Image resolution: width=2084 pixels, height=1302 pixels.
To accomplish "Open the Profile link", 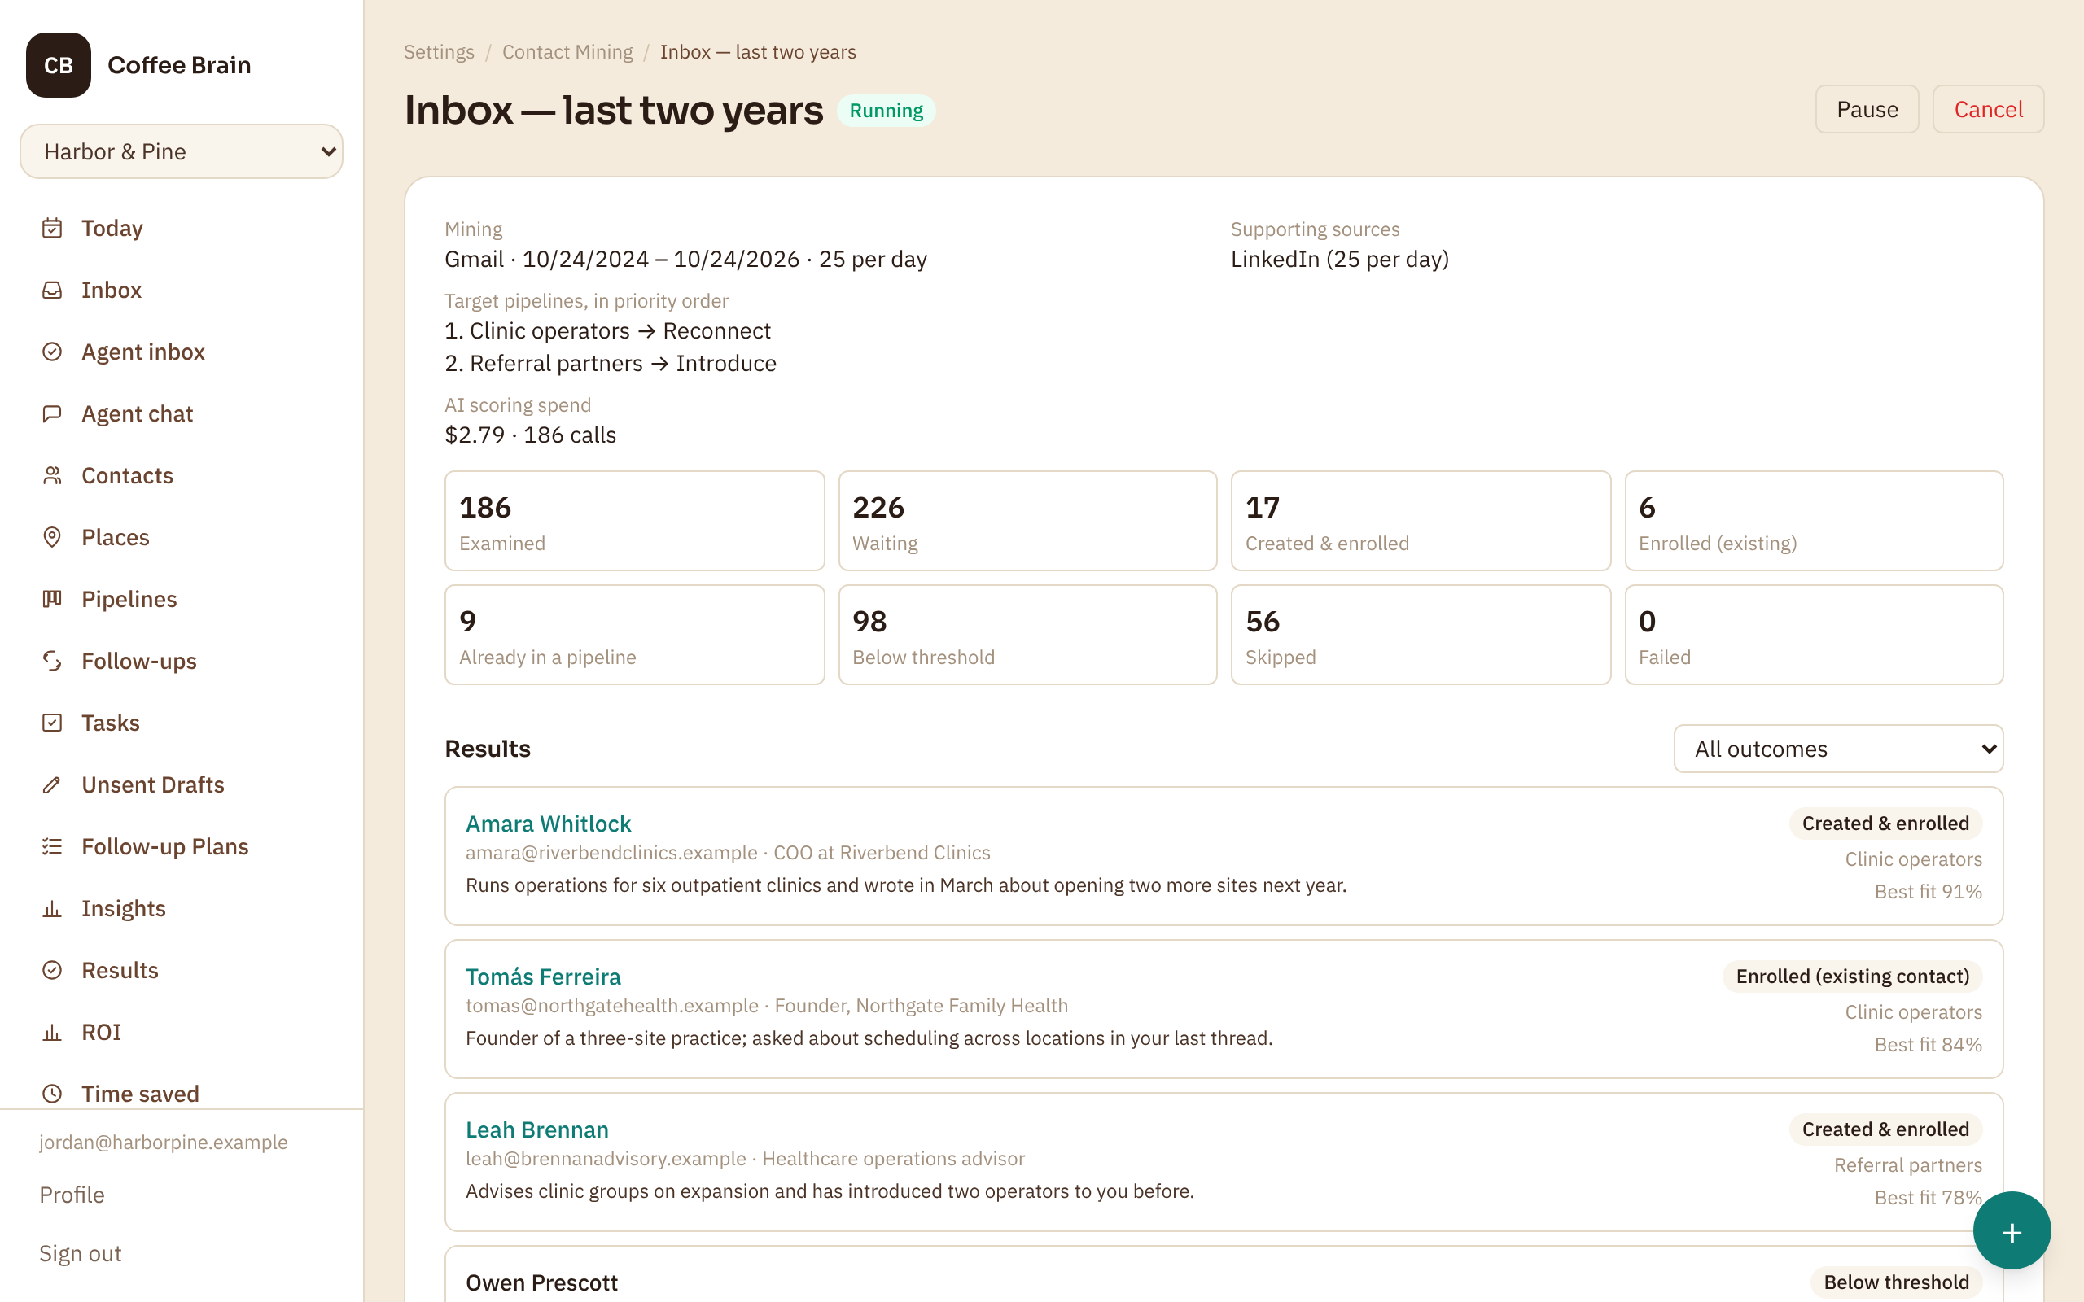I will 72,1195.
